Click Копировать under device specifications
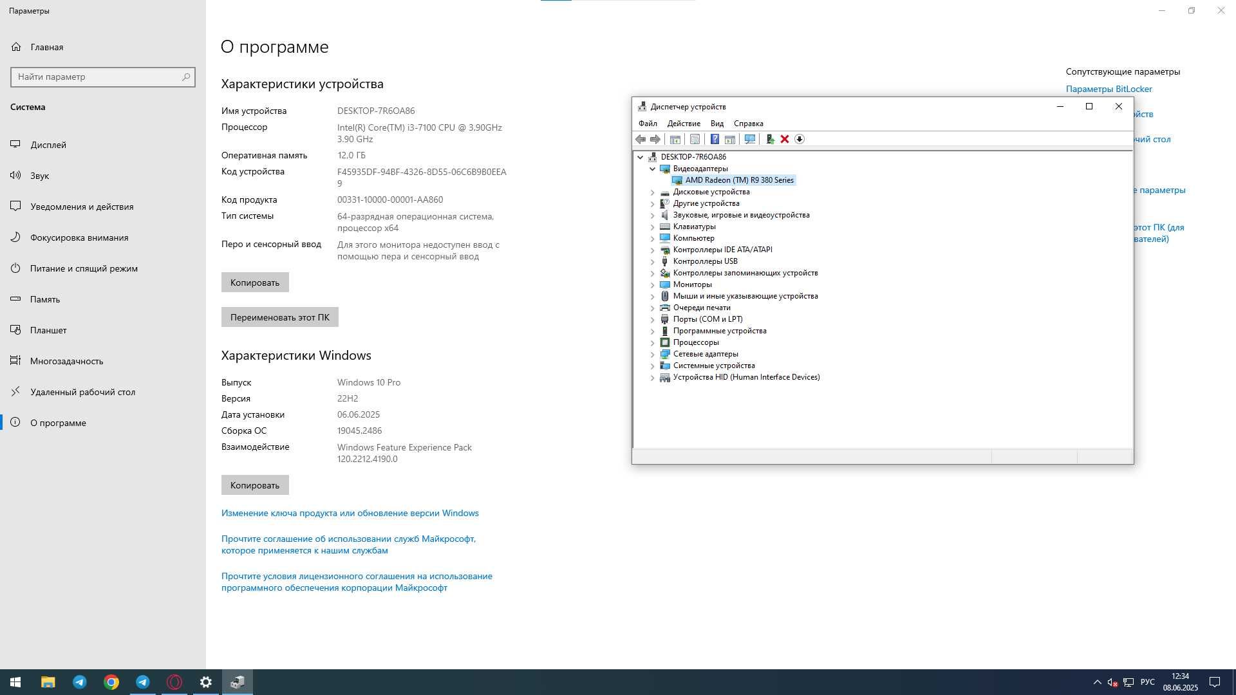The width and height of the screenshot is (1236, 695). coord(255,283)
